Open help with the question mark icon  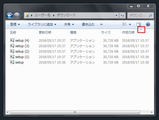(x=148, y=24)
